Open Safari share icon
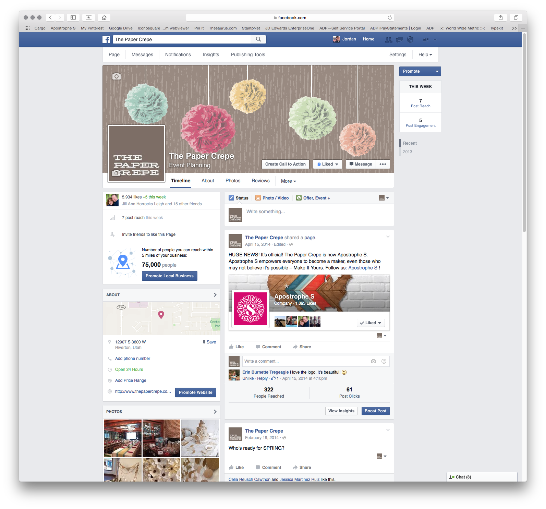The width and height of the screenshot is (546, 509). [x=500, y=17]
